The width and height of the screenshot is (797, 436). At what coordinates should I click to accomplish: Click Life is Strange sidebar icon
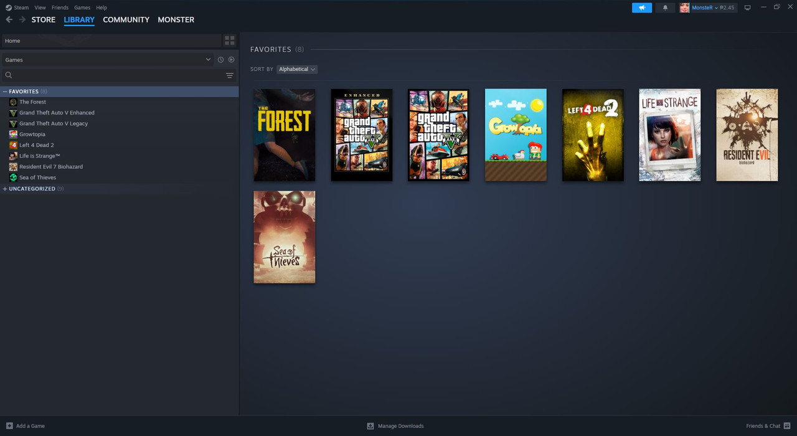pos(13,156)
